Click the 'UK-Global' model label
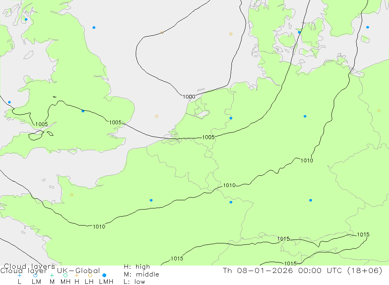The image size is (389, 285). click(x=79, y=271)
